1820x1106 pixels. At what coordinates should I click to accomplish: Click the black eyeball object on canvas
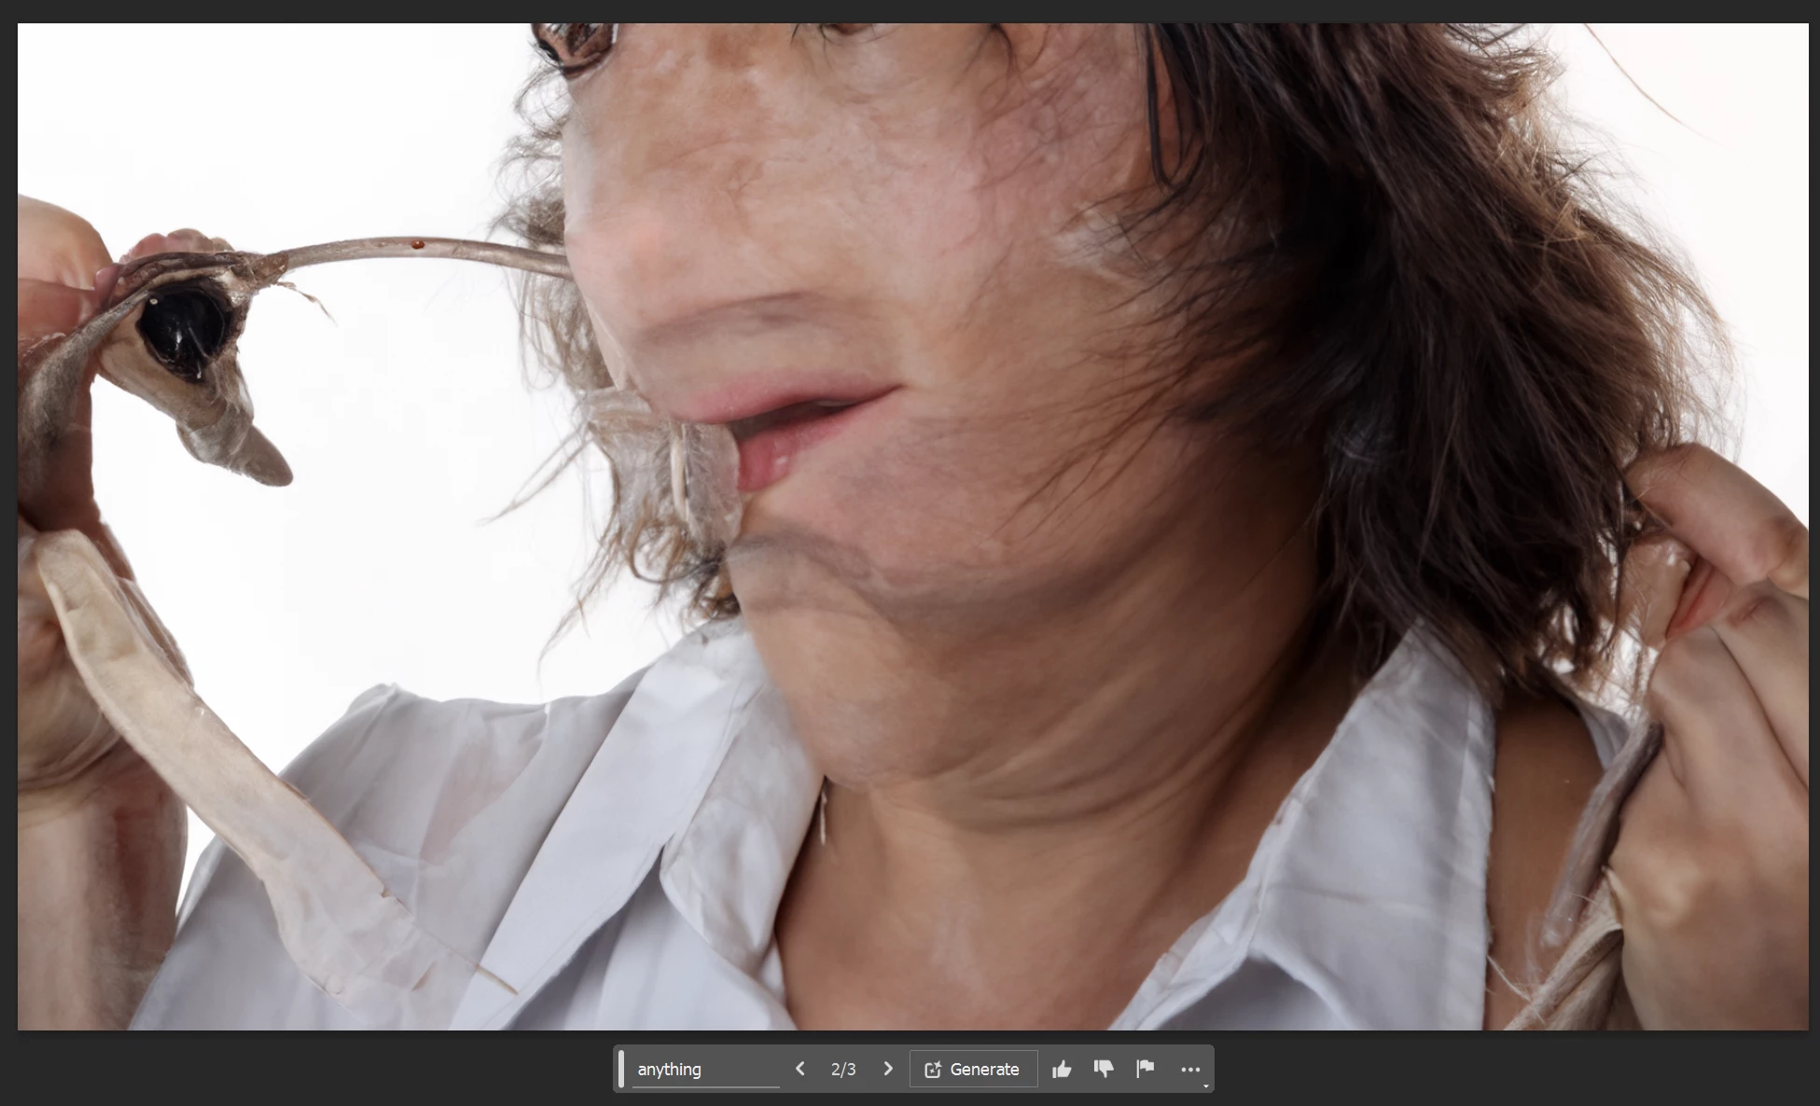tap(183, 326)
